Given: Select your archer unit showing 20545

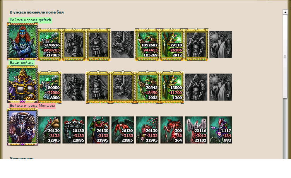Looking at the screenshot, I should pos(147,87).
